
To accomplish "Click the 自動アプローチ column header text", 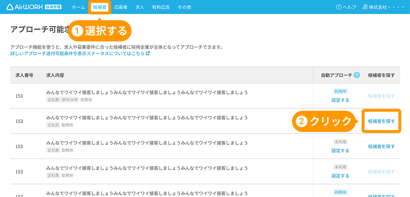I will 337,75.
